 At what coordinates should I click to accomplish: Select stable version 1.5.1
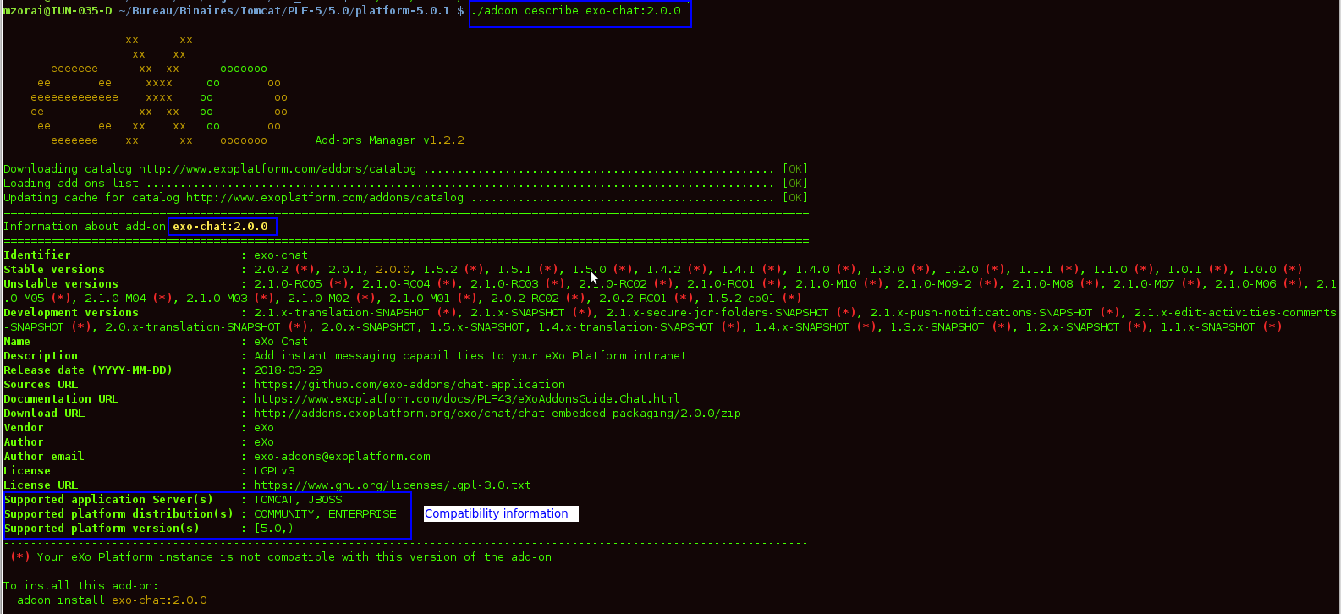pyautogui.click(x=514, y=269)
